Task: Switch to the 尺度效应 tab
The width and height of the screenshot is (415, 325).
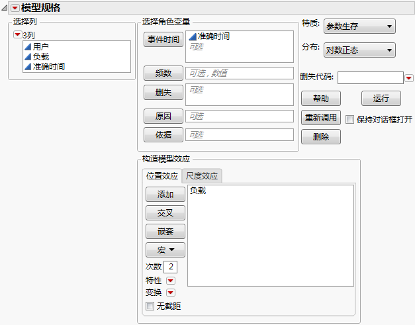Action: tap(202, 175)
